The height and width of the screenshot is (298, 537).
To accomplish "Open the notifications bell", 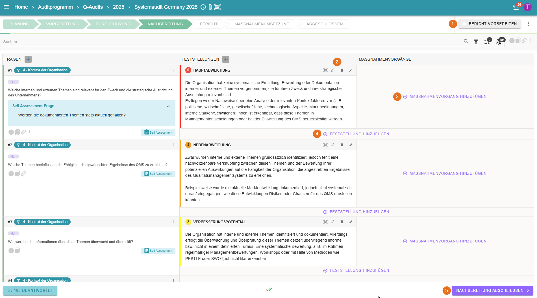I will pyautogui.click(x=516, y=7).
